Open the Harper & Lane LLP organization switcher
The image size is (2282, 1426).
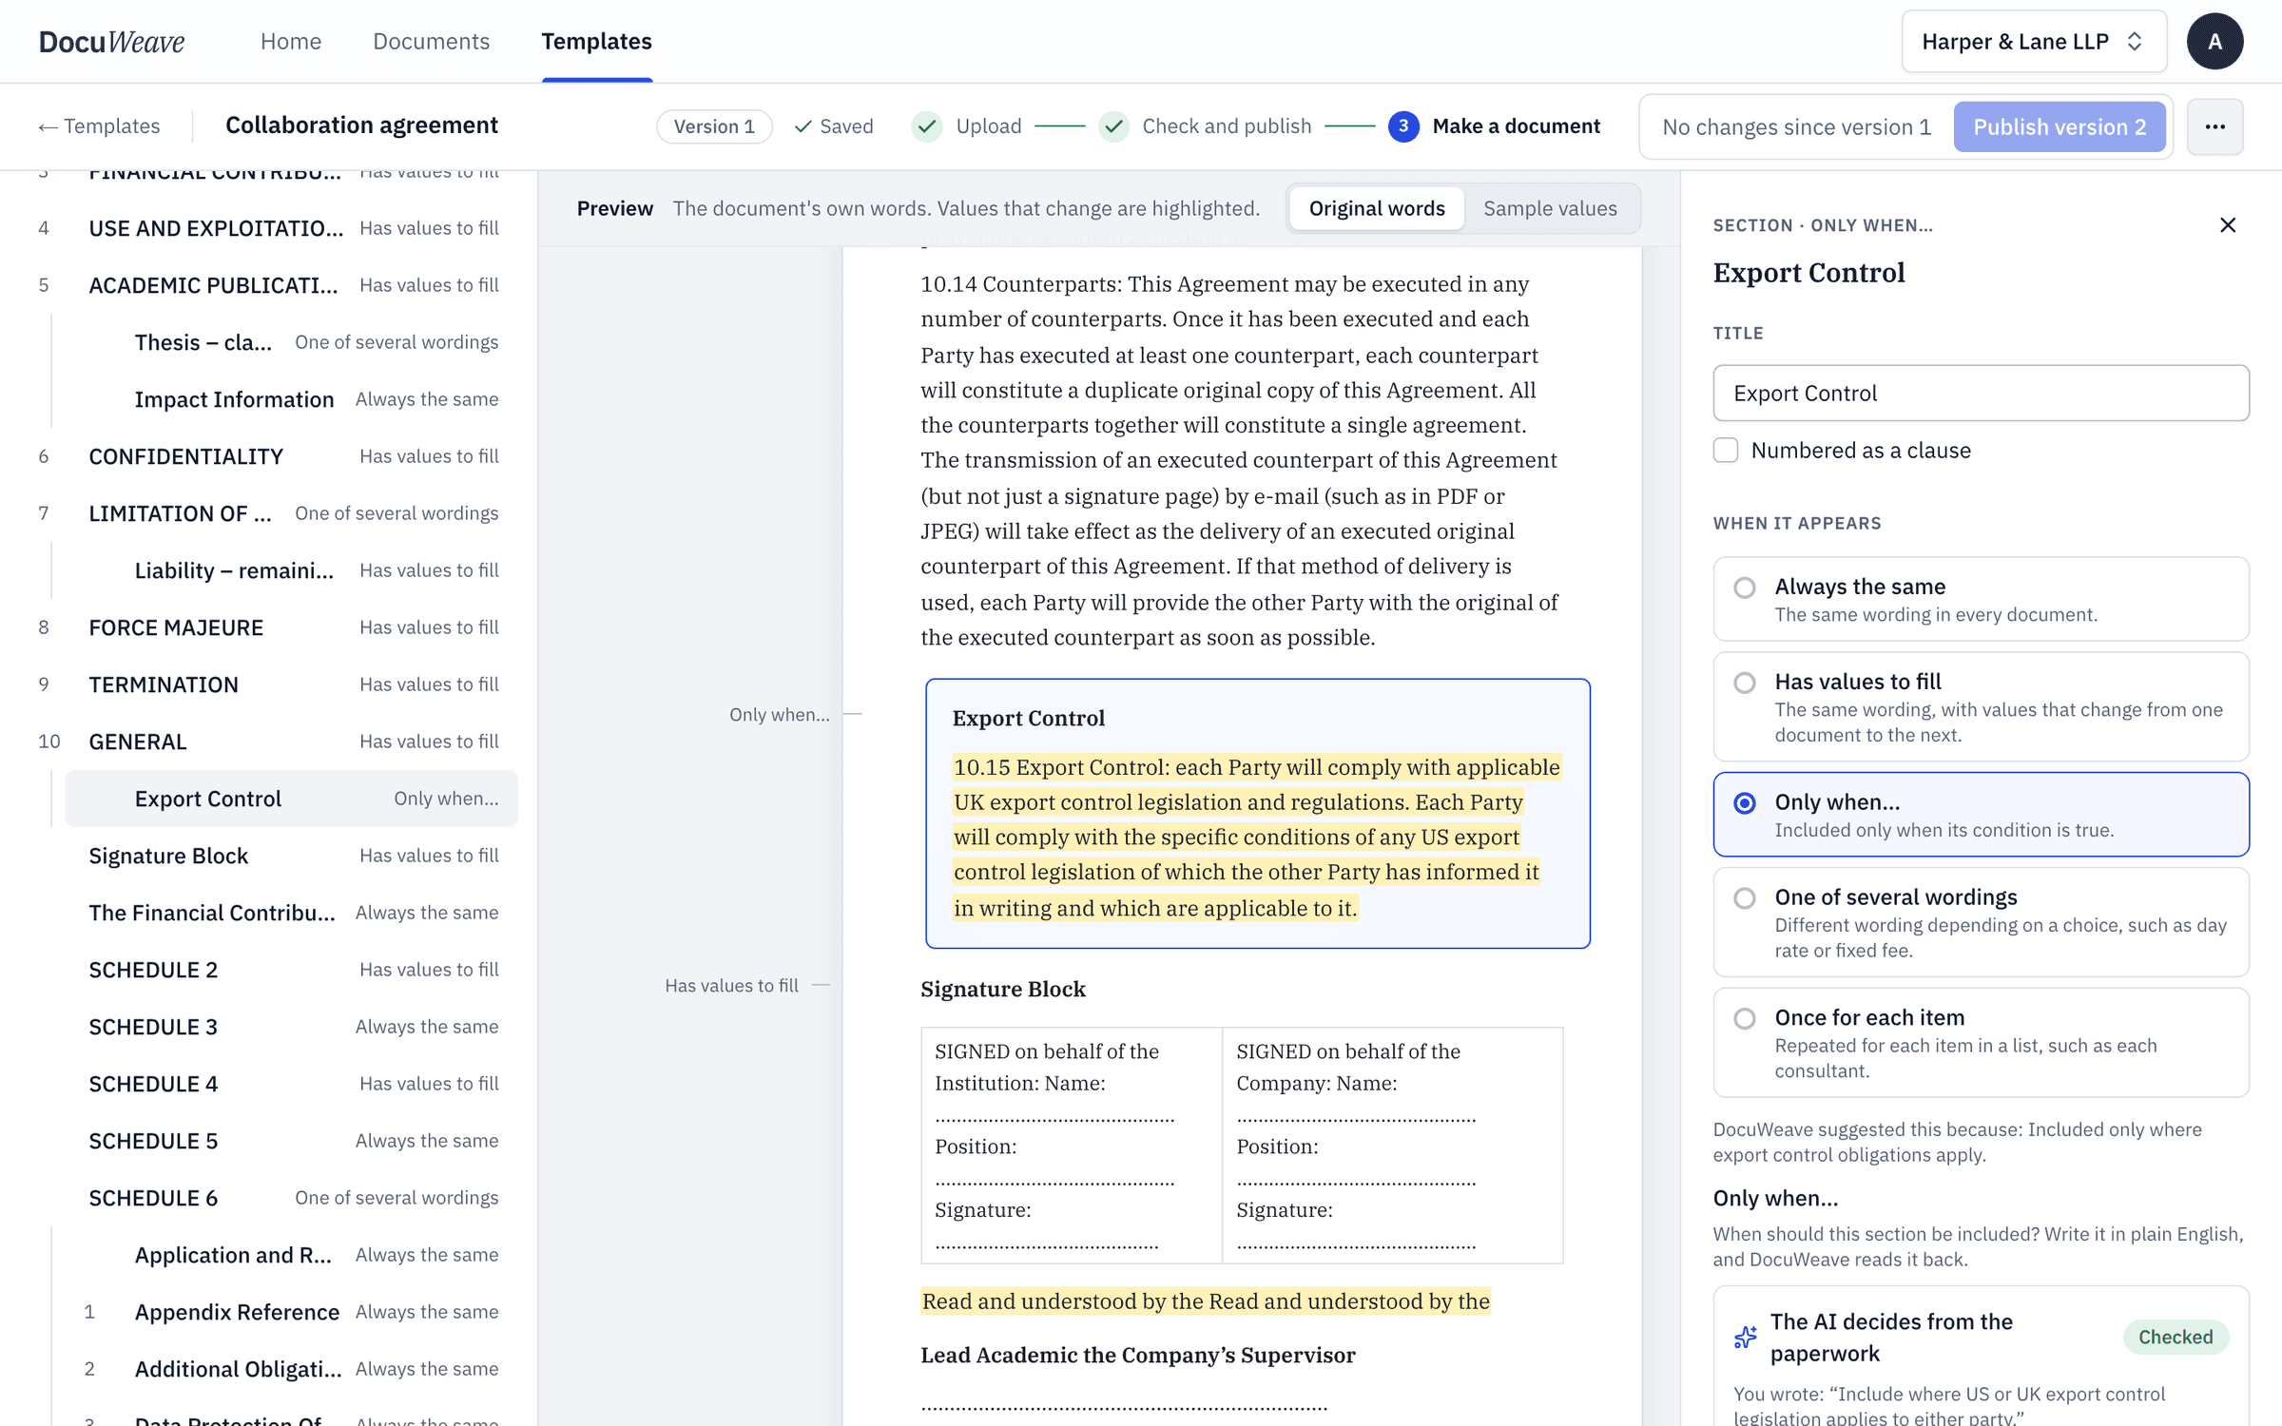click(x=2034, y=41)
